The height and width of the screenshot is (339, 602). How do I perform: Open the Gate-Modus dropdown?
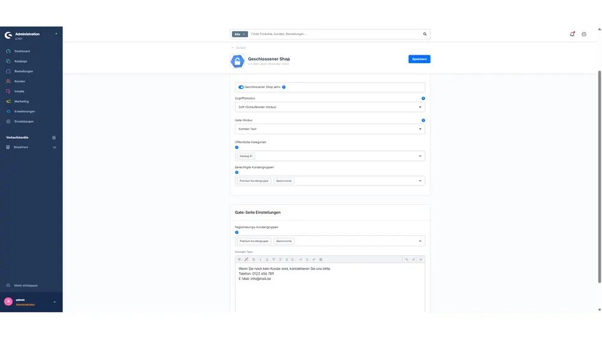coord(330,129)
